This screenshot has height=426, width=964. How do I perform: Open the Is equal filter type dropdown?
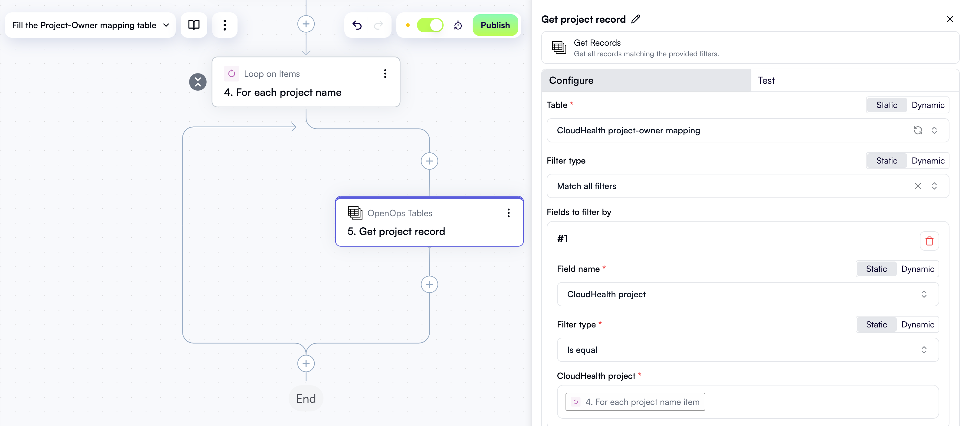click(x=924, y=350)
